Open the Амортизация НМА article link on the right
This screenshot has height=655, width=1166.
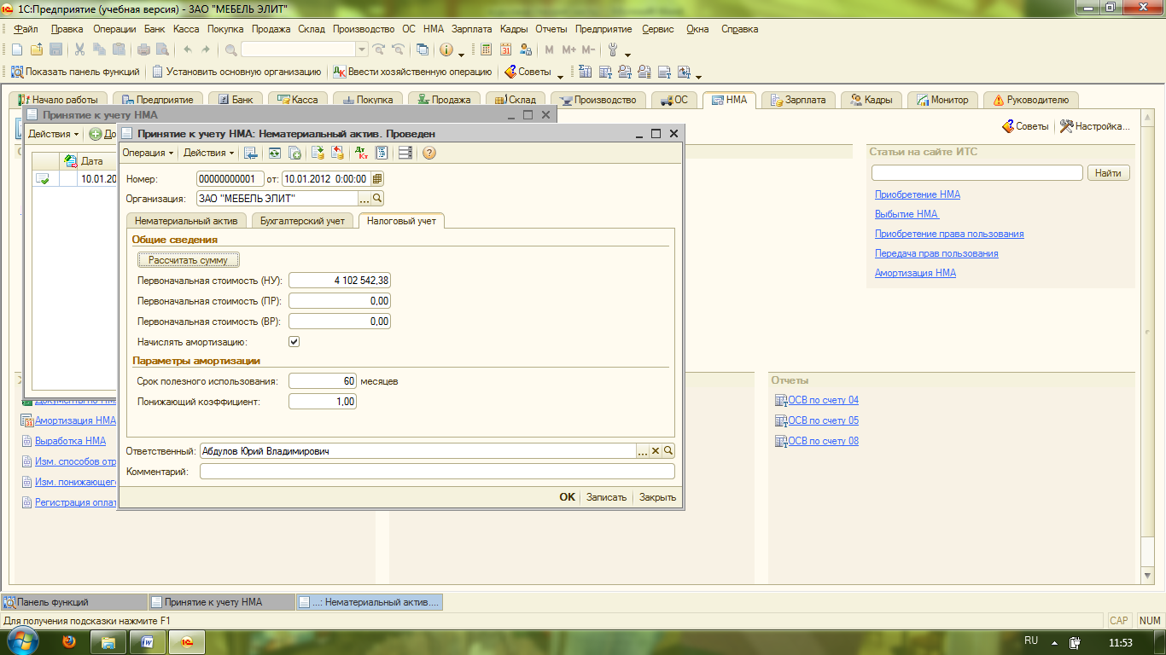coord(915,273)
